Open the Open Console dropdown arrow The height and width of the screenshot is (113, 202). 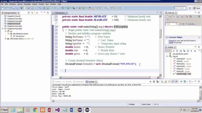pyautogui.click(x=193, y=82)
